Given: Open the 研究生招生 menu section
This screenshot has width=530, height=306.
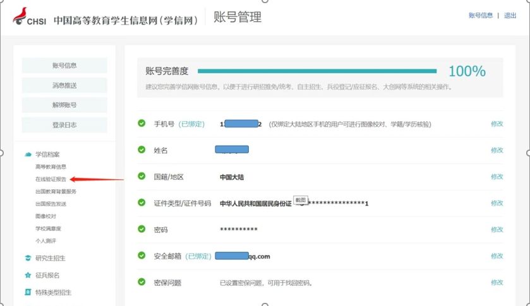Looking at the screenshot, I should coord(51,258).
